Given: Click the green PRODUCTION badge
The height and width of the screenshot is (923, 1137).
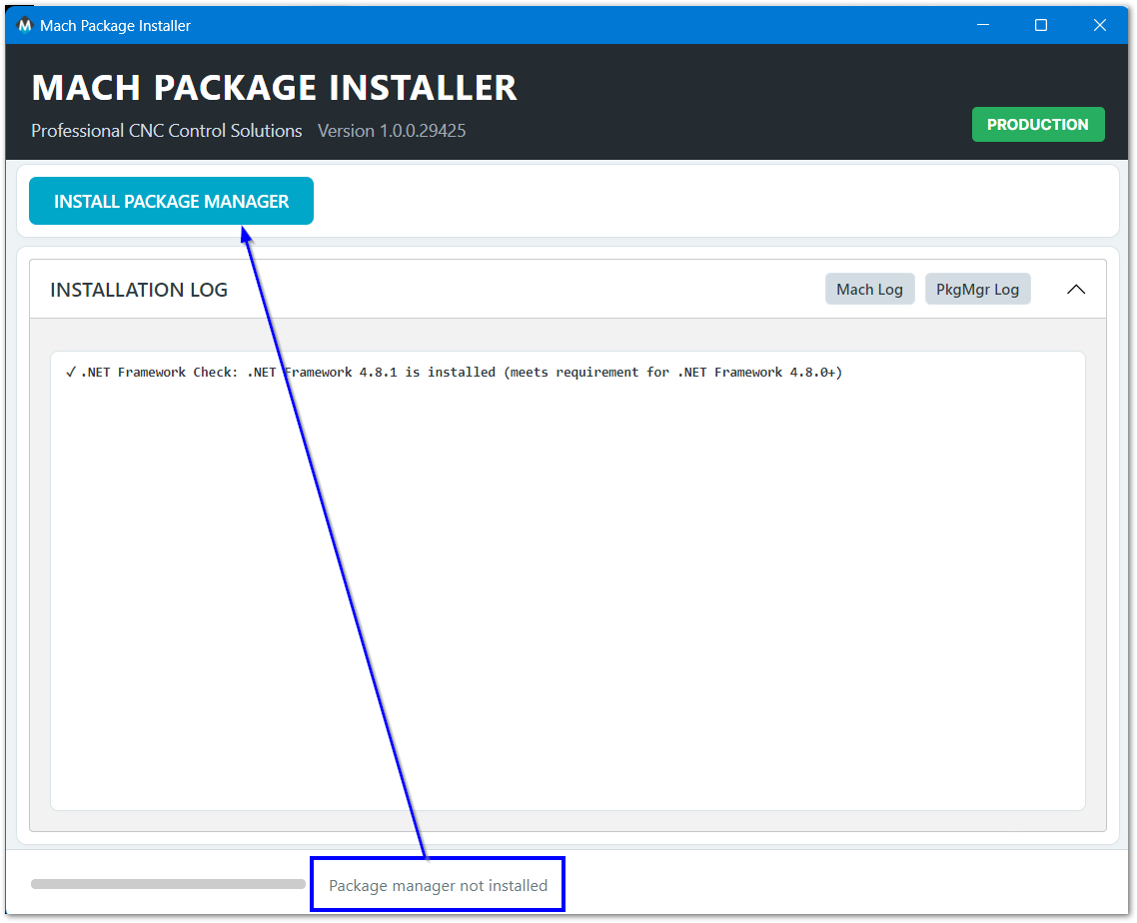Looking at the screenshot, I should tap(1038, 125).
